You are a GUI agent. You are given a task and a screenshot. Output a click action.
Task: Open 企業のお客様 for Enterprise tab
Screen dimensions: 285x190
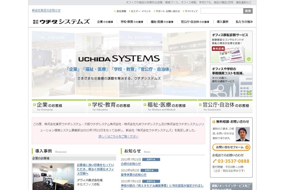(59, 106)
